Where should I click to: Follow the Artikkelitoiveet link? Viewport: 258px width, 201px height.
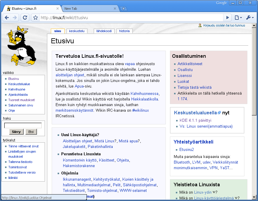190,64
